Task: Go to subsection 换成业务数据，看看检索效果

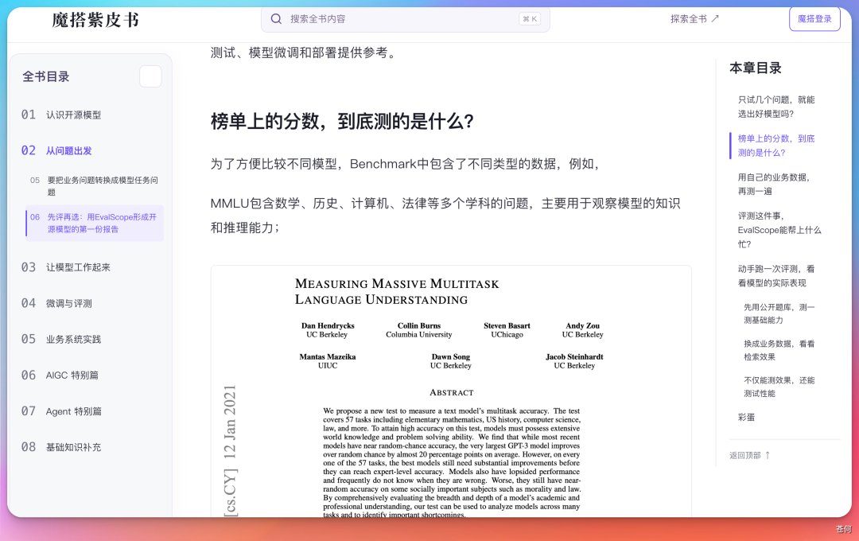Action: pyautogui.click(x=779, y=350)
